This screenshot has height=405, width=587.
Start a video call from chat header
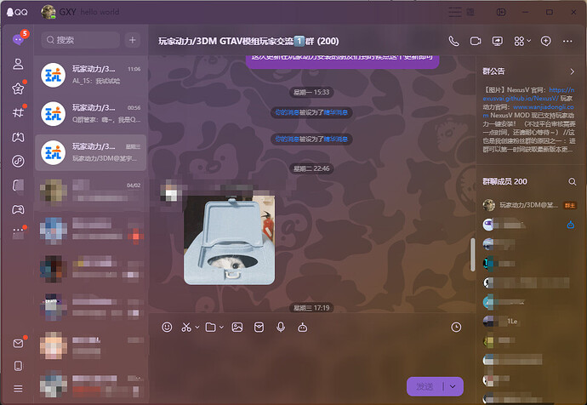pyautogui.click(x=476, y=41)
